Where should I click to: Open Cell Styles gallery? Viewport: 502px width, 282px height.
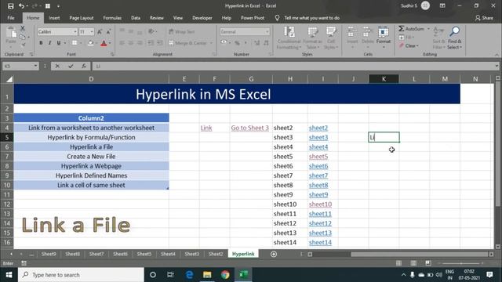(x=331, y=38)
